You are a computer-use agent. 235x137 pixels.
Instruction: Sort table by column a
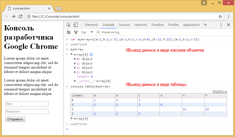(104, 95)
